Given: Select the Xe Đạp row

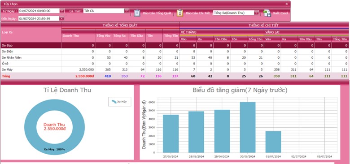Looking at the screenshot, I should pyautogui.click(x=175, y=45).
